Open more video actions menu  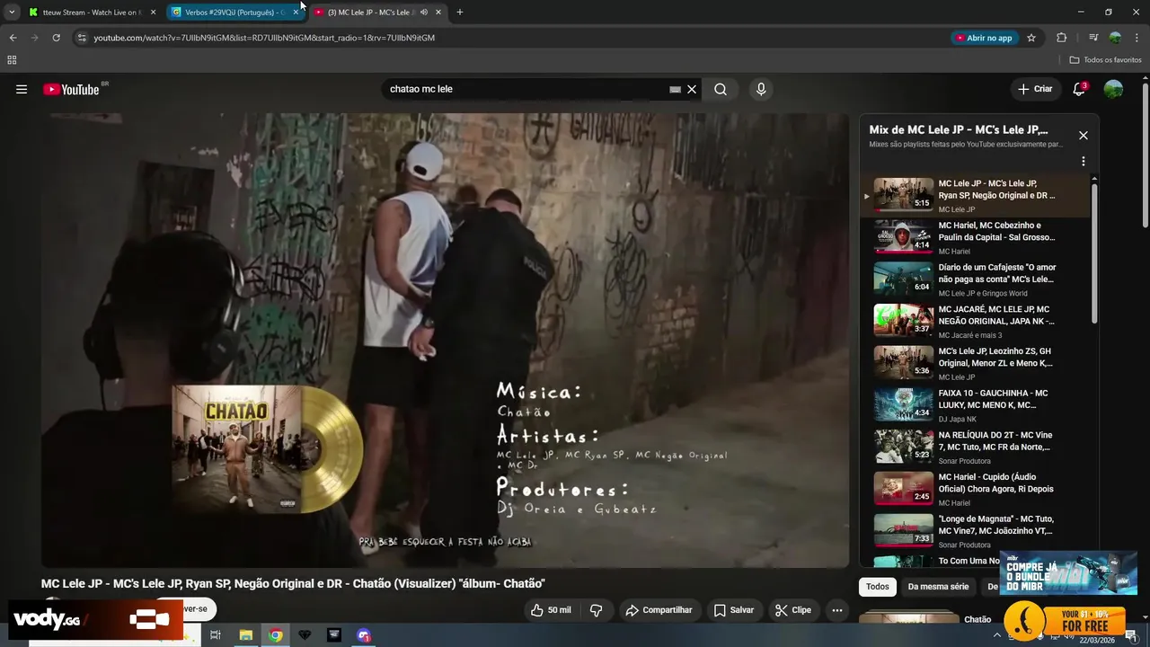coord(837,610)
